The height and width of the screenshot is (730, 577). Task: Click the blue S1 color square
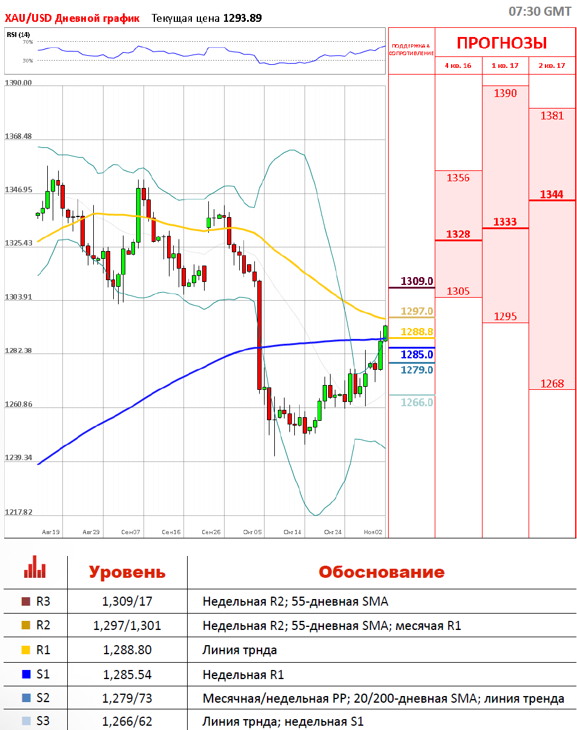(25, 674)
